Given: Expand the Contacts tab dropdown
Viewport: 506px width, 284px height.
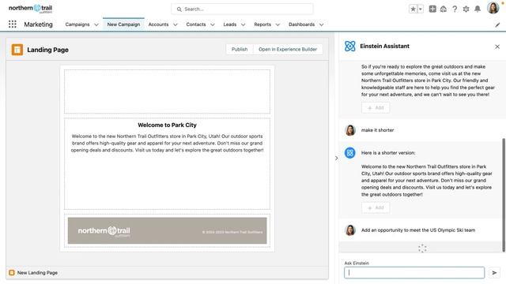Looking at the screenshot, I should tap(213, 24).
